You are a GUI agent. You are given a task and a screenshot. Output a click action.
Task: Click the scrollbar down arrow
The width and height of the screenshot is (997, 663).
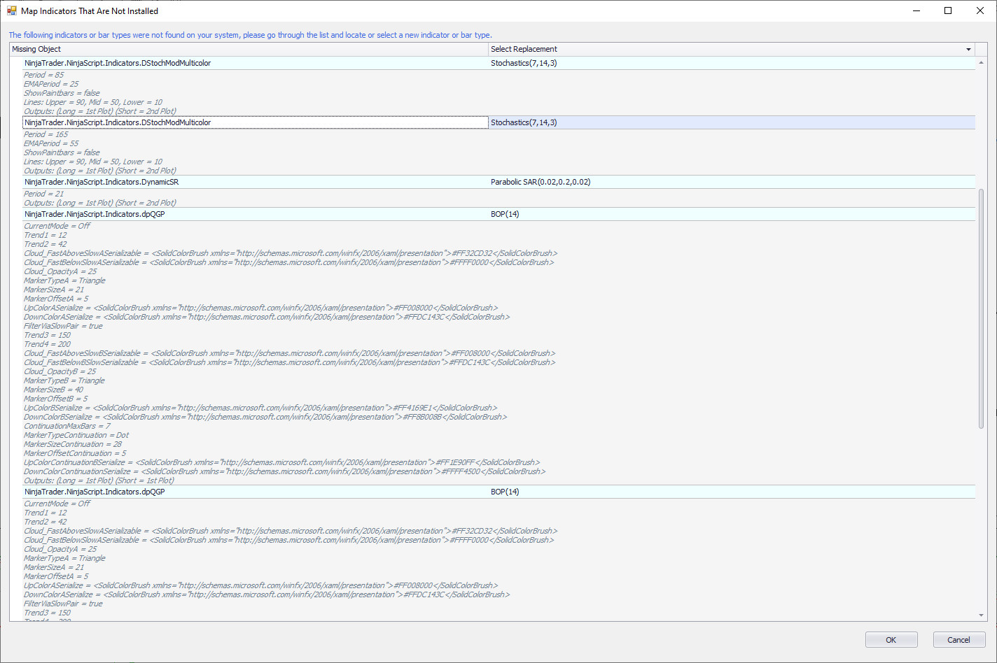click(981, 615)
